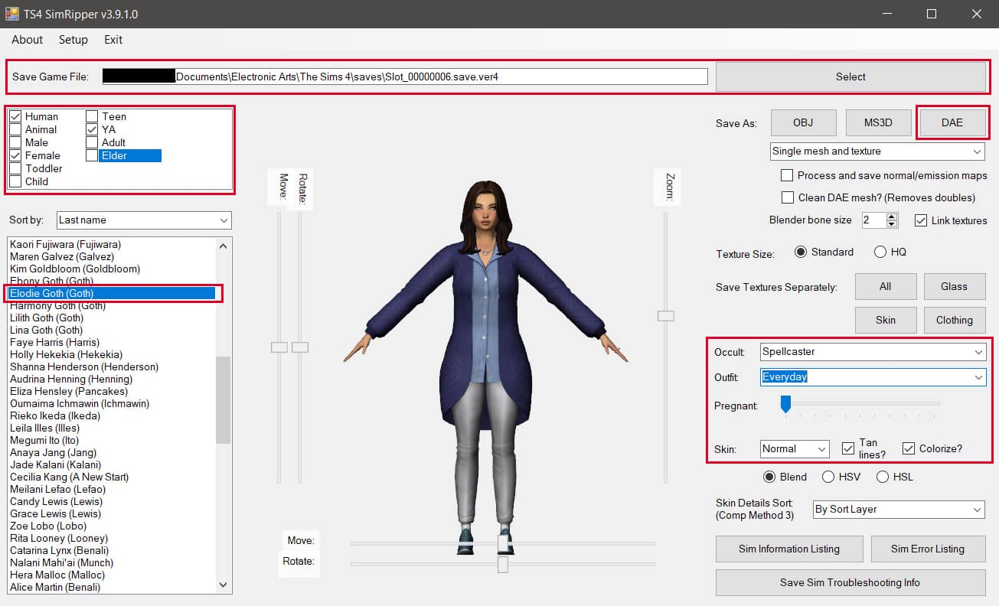Click the TS4 SimRipper app icon in title bar
The width and height of the screenshot is (999, 606).
tap(11, 14)
